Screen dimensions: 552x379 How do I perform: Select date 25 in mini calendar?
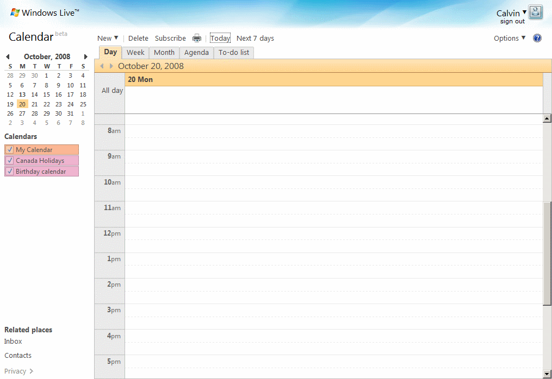83,104
